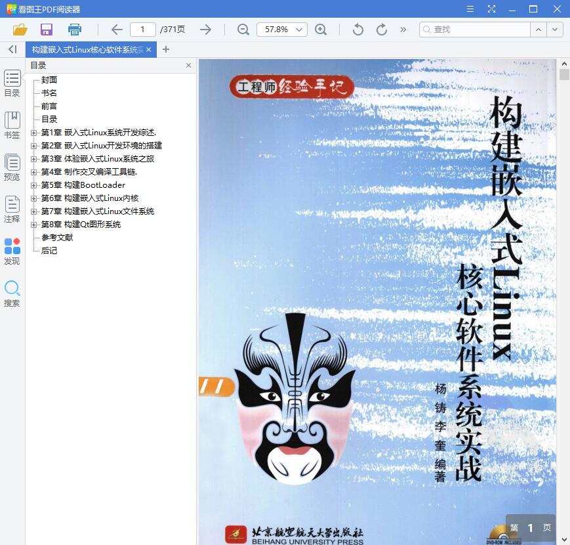Click scrollbar down arrow in viewer
570x545 pixels.
[564, 540]
